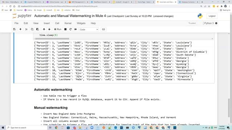Click the save and checkpoint icon

point(14,29)
